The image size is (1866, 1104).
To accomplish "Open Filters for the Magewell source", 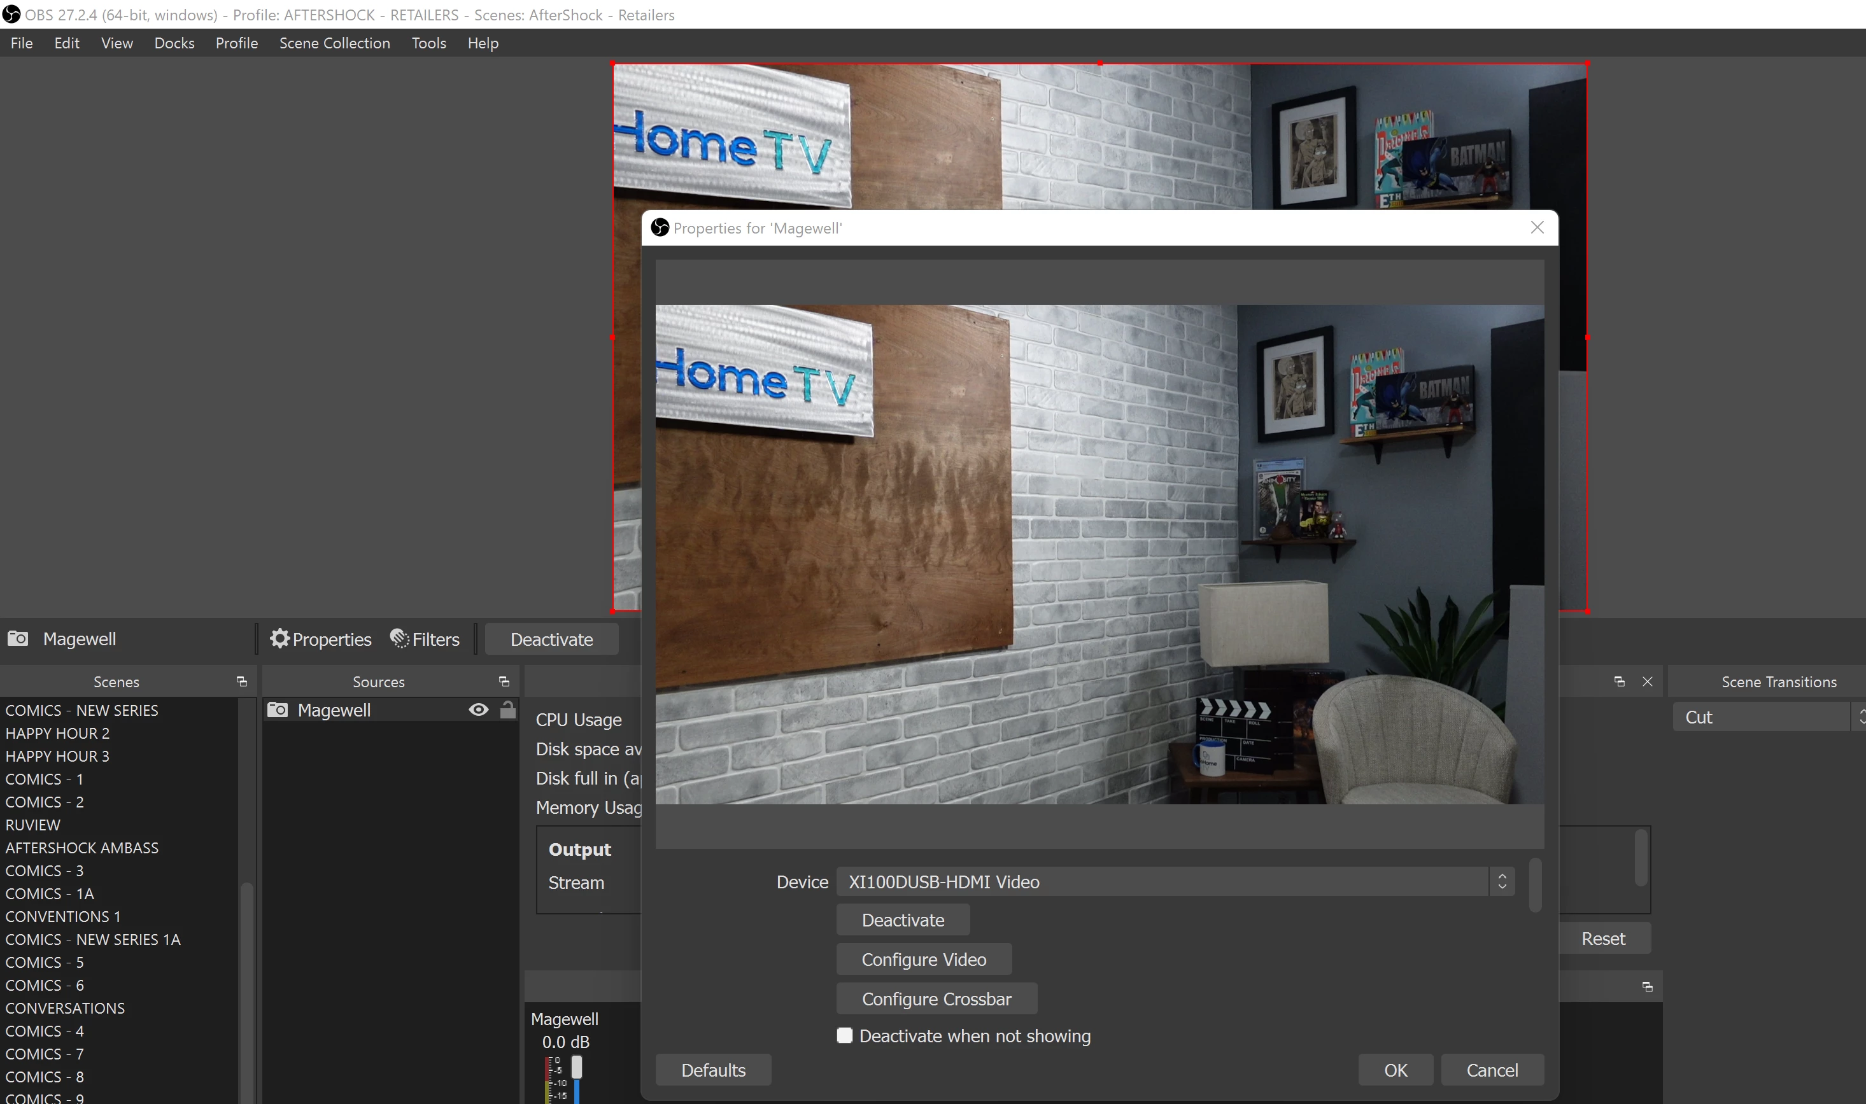I will coord(425,639).
